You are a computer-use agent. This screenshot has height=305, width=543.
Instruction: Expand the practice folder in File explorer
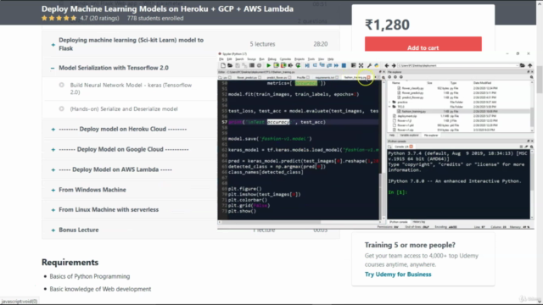[x=390, y=102]
